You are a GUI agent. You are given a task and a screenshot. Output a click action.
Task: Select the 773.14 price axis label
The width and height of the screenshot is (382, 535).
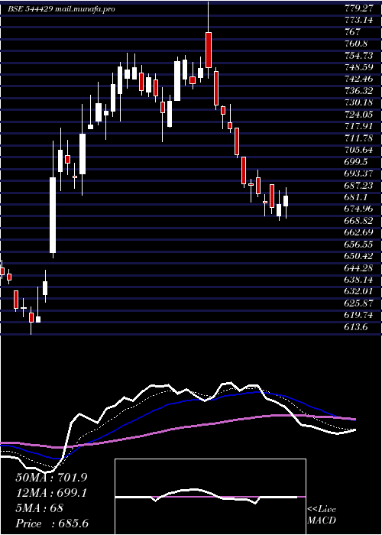[358, 20]
